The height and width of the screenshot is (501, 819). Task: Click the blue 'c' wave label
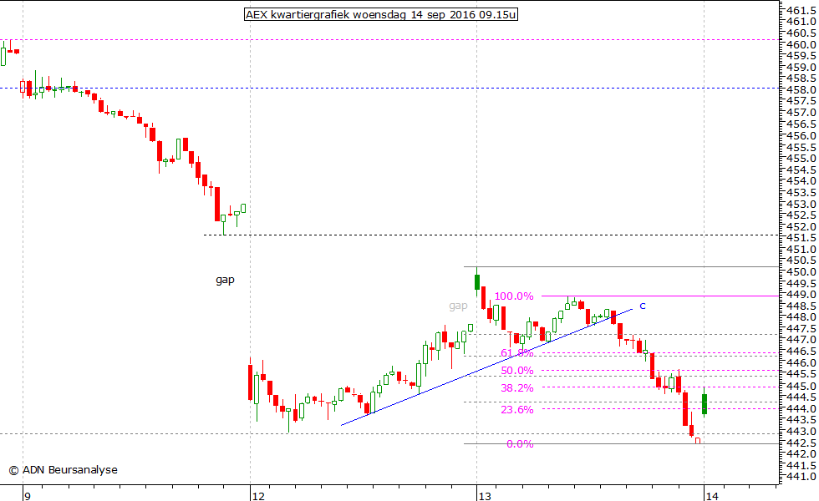click(643, 306)
